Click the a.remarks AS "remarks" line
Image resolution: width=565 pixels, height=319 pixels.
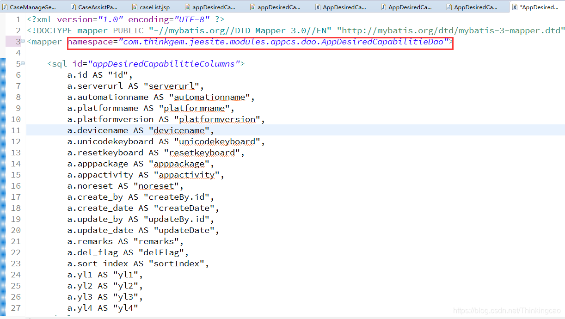coord(125,241)
